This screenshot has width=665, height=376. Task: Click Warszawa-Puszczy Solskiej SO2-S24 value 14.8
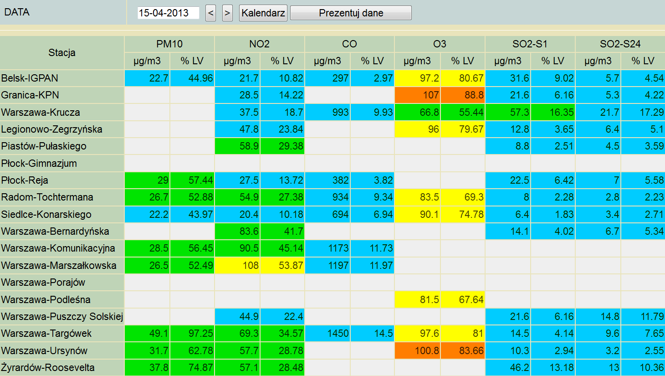(x=598, y=316)
